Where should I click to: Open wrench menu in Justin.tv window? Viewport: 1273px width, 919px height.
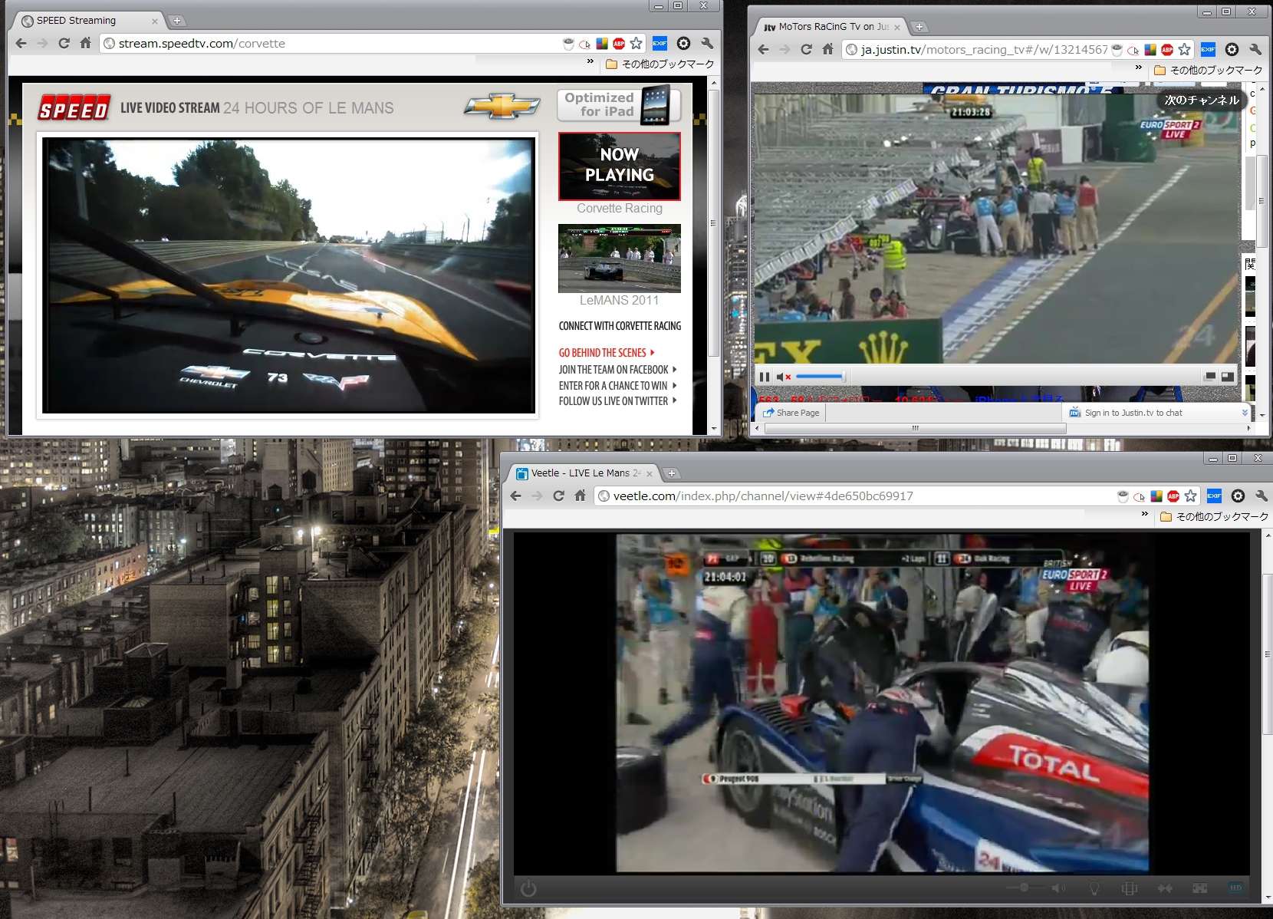(1255, 50)
